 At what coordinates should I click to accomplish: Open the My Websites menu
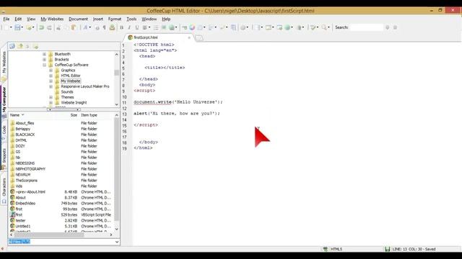[x=52, y=19]
